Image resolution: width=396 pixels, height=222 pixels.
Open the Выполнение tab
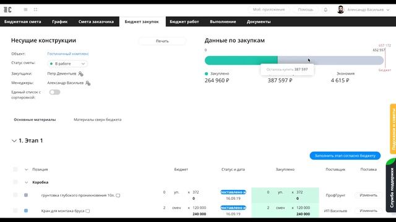[x=223, y=22]
